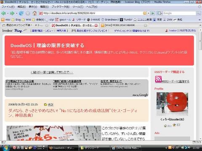Screen dimensions: 202x151
Task: Open the address bar history dropdown
Action: point(149,13)
